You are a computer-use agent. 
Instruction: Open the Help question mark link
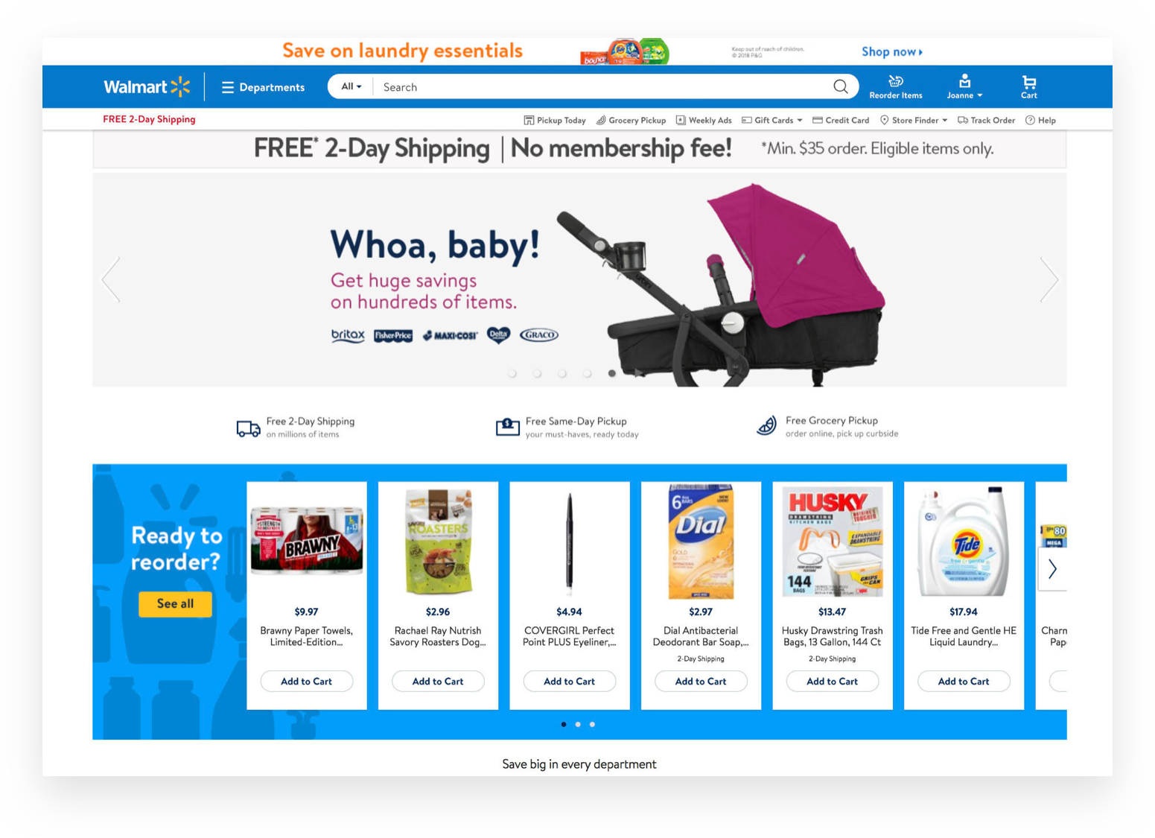click(1041, 120)
